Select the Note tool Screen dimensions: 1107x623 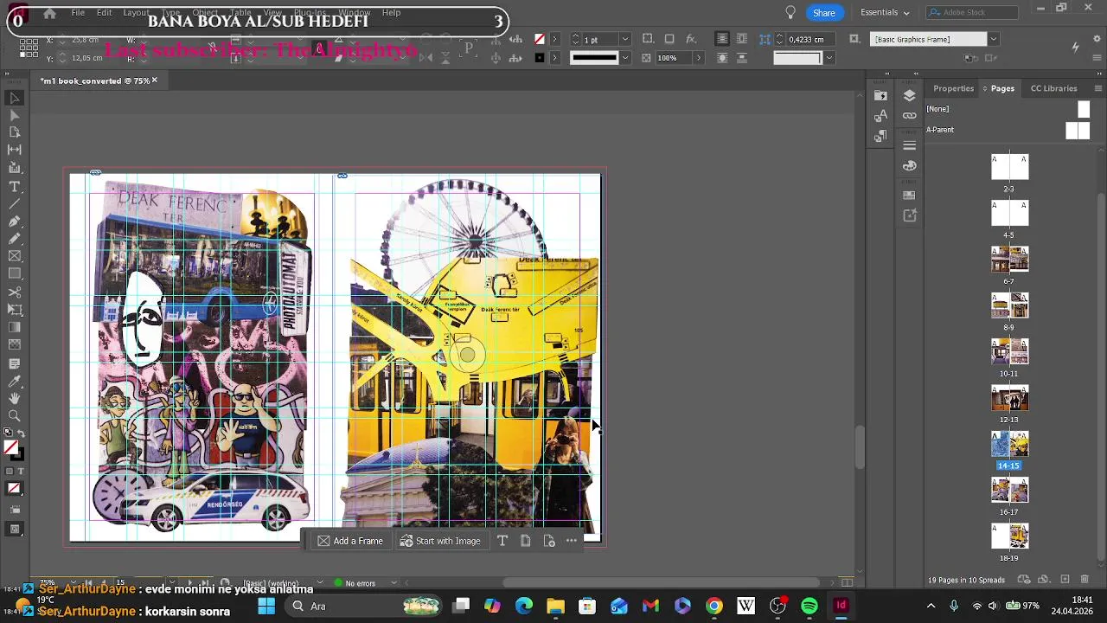coord(15,363)
